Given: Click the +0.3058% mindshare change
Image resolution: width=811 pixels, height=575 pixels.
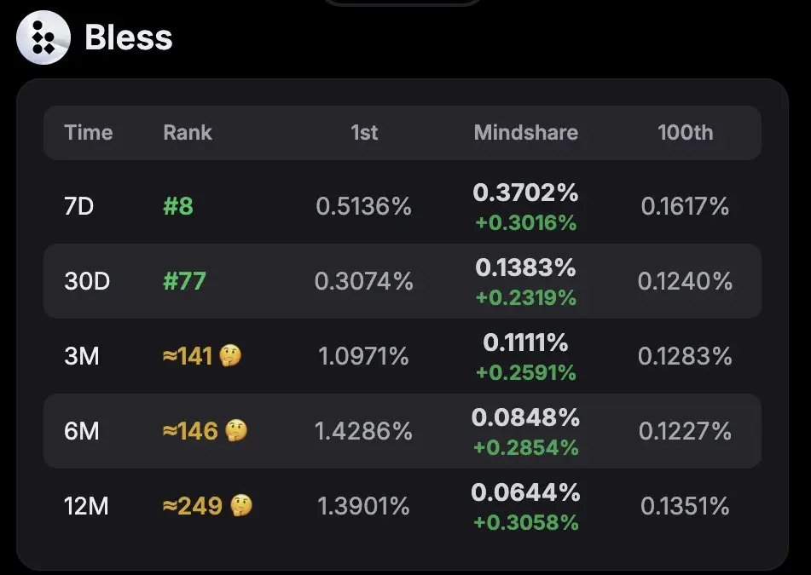Looking at the screenshot, I should coord(526,522).
